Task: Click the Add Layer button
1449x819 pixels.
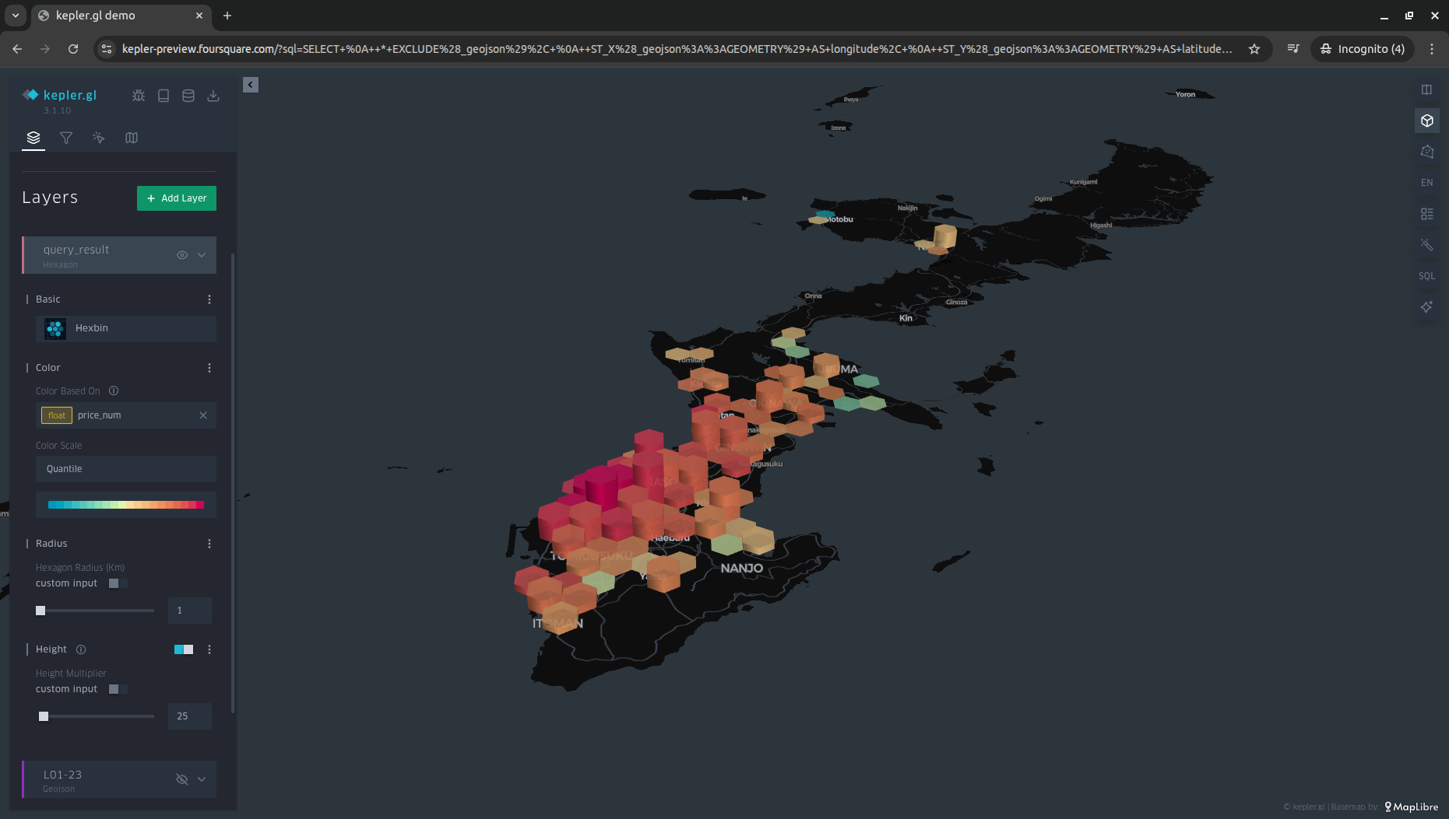Action: [177, 198]
